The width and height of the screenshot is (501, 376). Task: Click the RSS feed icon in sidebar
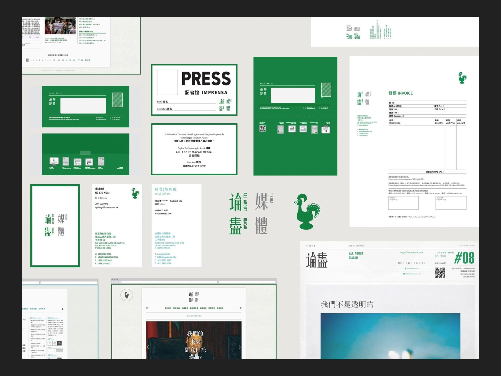pos(59,343)
